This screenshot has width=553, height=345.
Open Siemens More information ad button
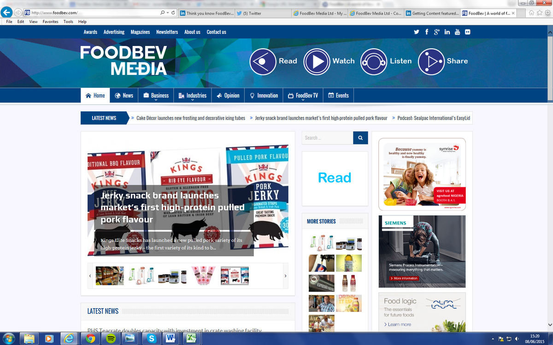404,278
